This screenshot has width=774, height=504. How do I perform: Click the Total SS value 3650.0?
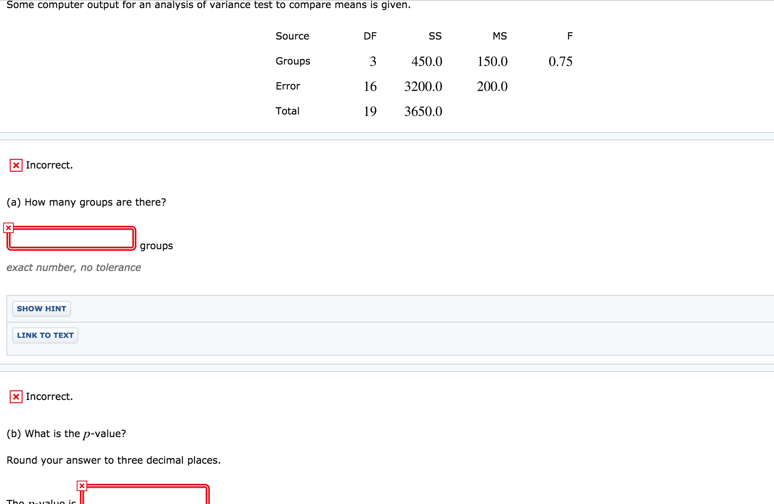[x=423, y=111]
